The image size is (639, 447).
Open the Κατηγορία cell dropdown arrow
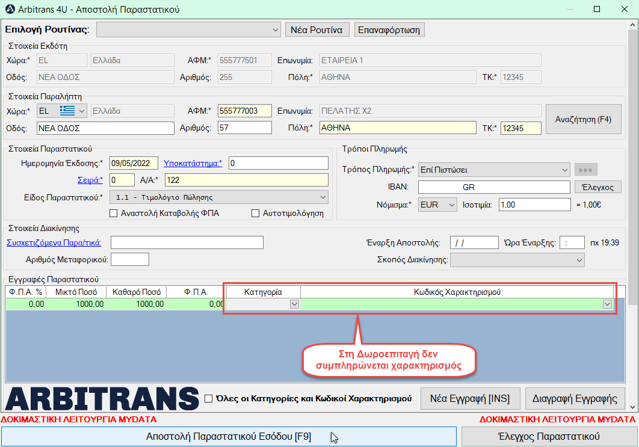pos(294,304)
